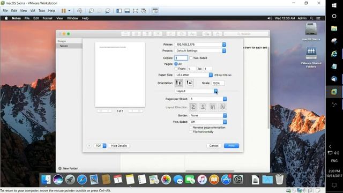Open VMware VM menu

tap(33, 11)
